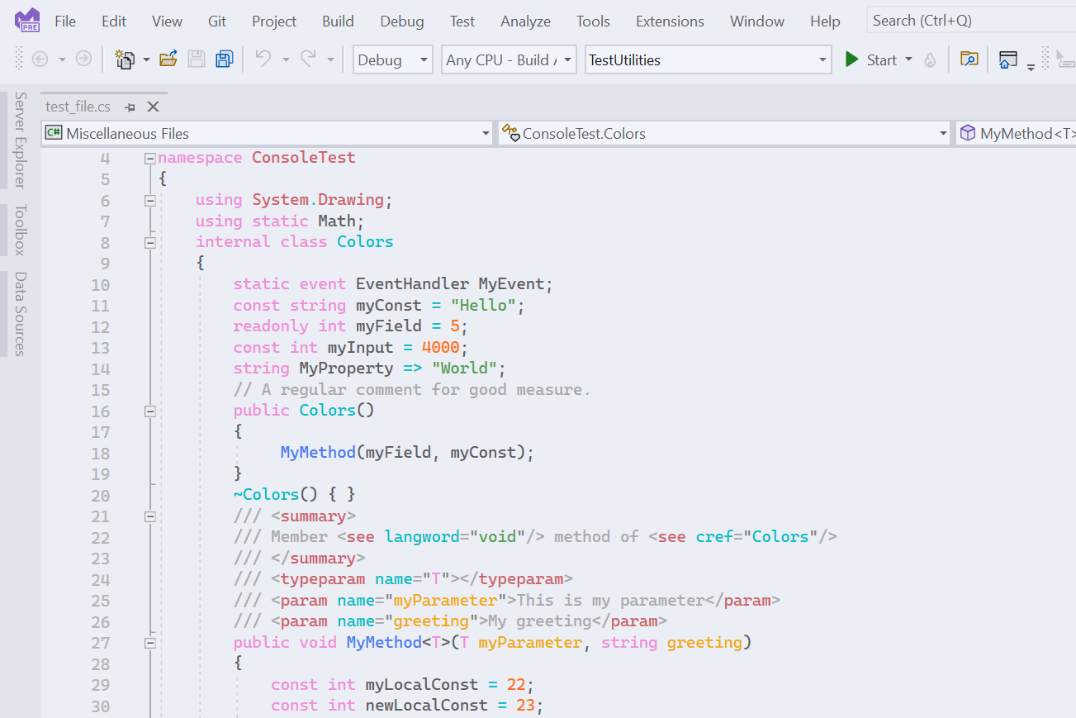
Task: Open Find in Files via the magnifier folder icon
Action: pyautogui.click(x=969, y=59)
